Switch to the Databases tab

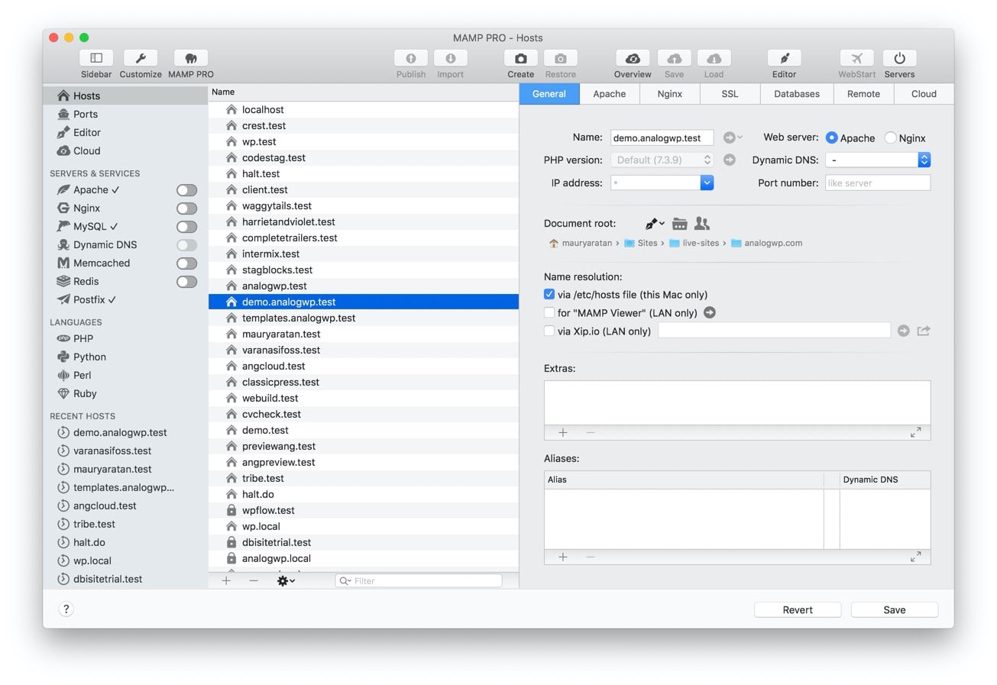(x=797, y=93)
